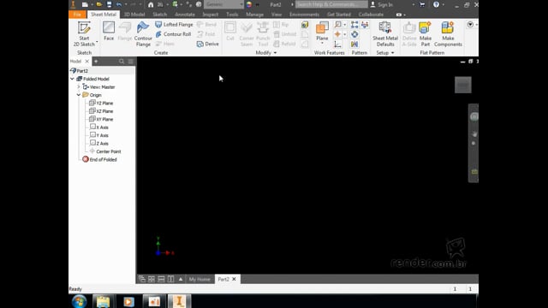Click the Open file icon
548x308 pixels.
point(99,4)
